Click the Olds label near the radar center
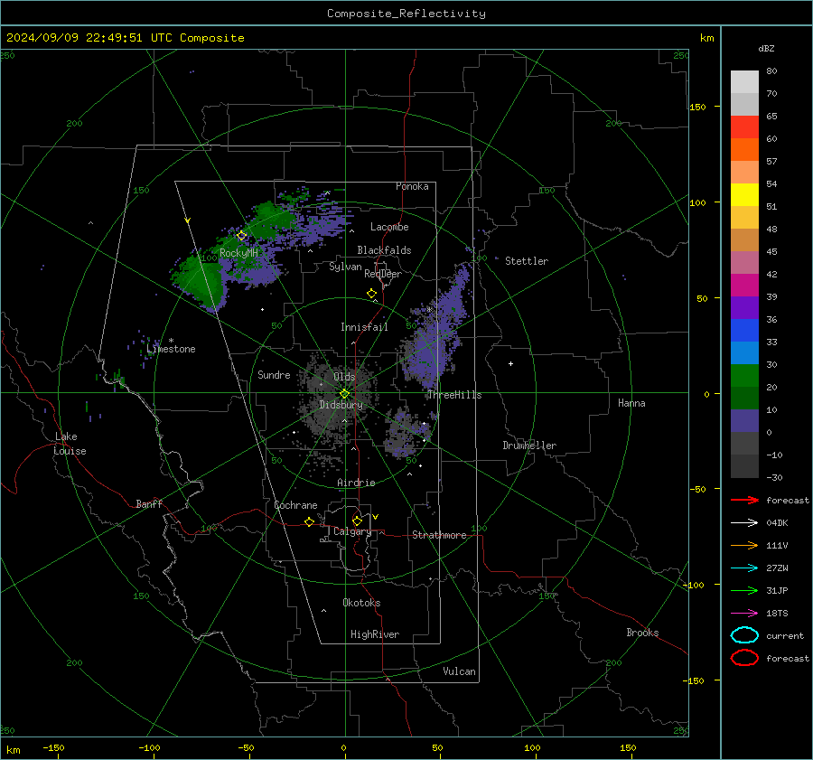 pos(344,376)
